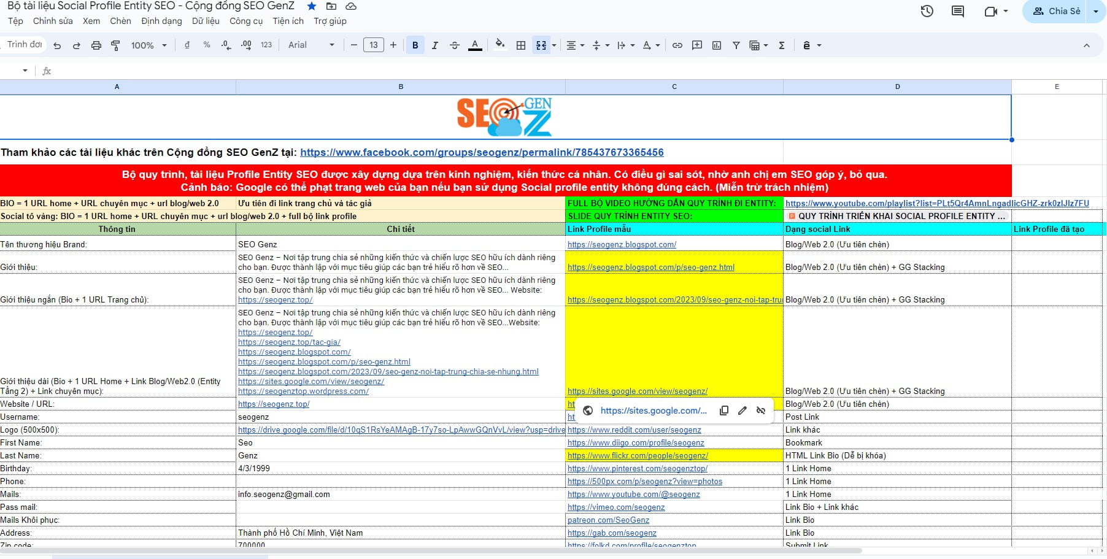Open the zoom 100% dropdown

[148, 45]
